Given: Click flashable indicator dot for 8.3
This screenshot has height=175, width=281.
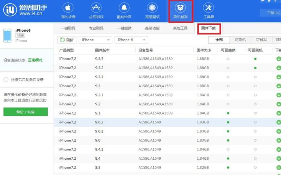Looking at the screenshot, I should pos(255,167).
